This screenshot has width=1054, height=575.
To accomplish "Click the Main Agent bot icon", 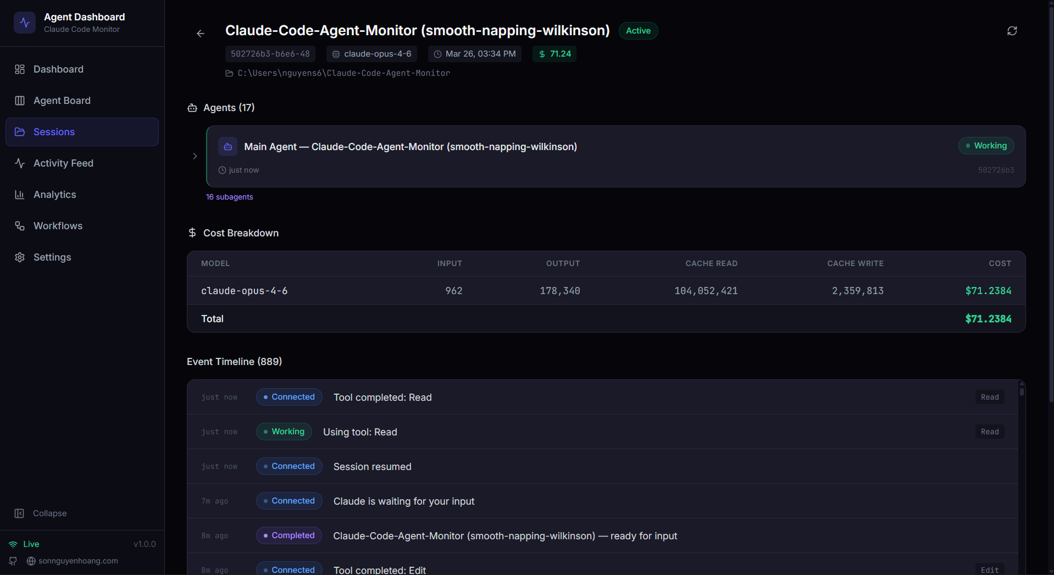I will coord(228,147).
